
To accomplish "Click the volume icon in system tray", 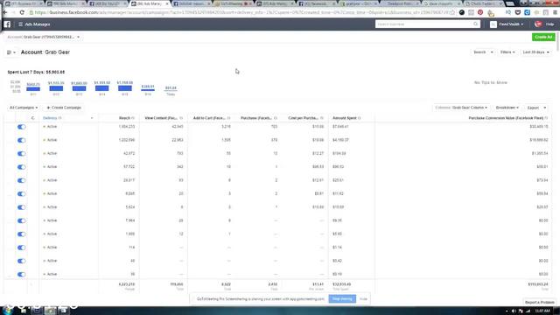I will tap(514, 311).
